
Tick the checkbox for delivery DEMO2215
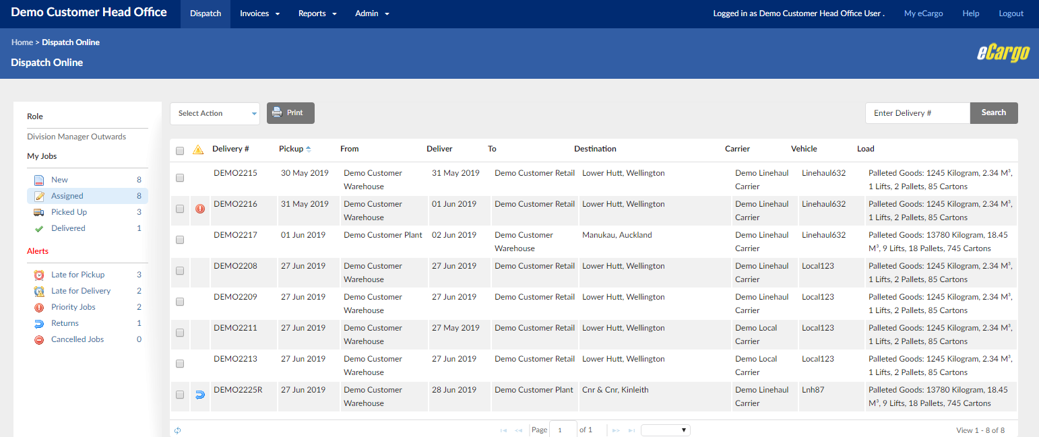180,178
